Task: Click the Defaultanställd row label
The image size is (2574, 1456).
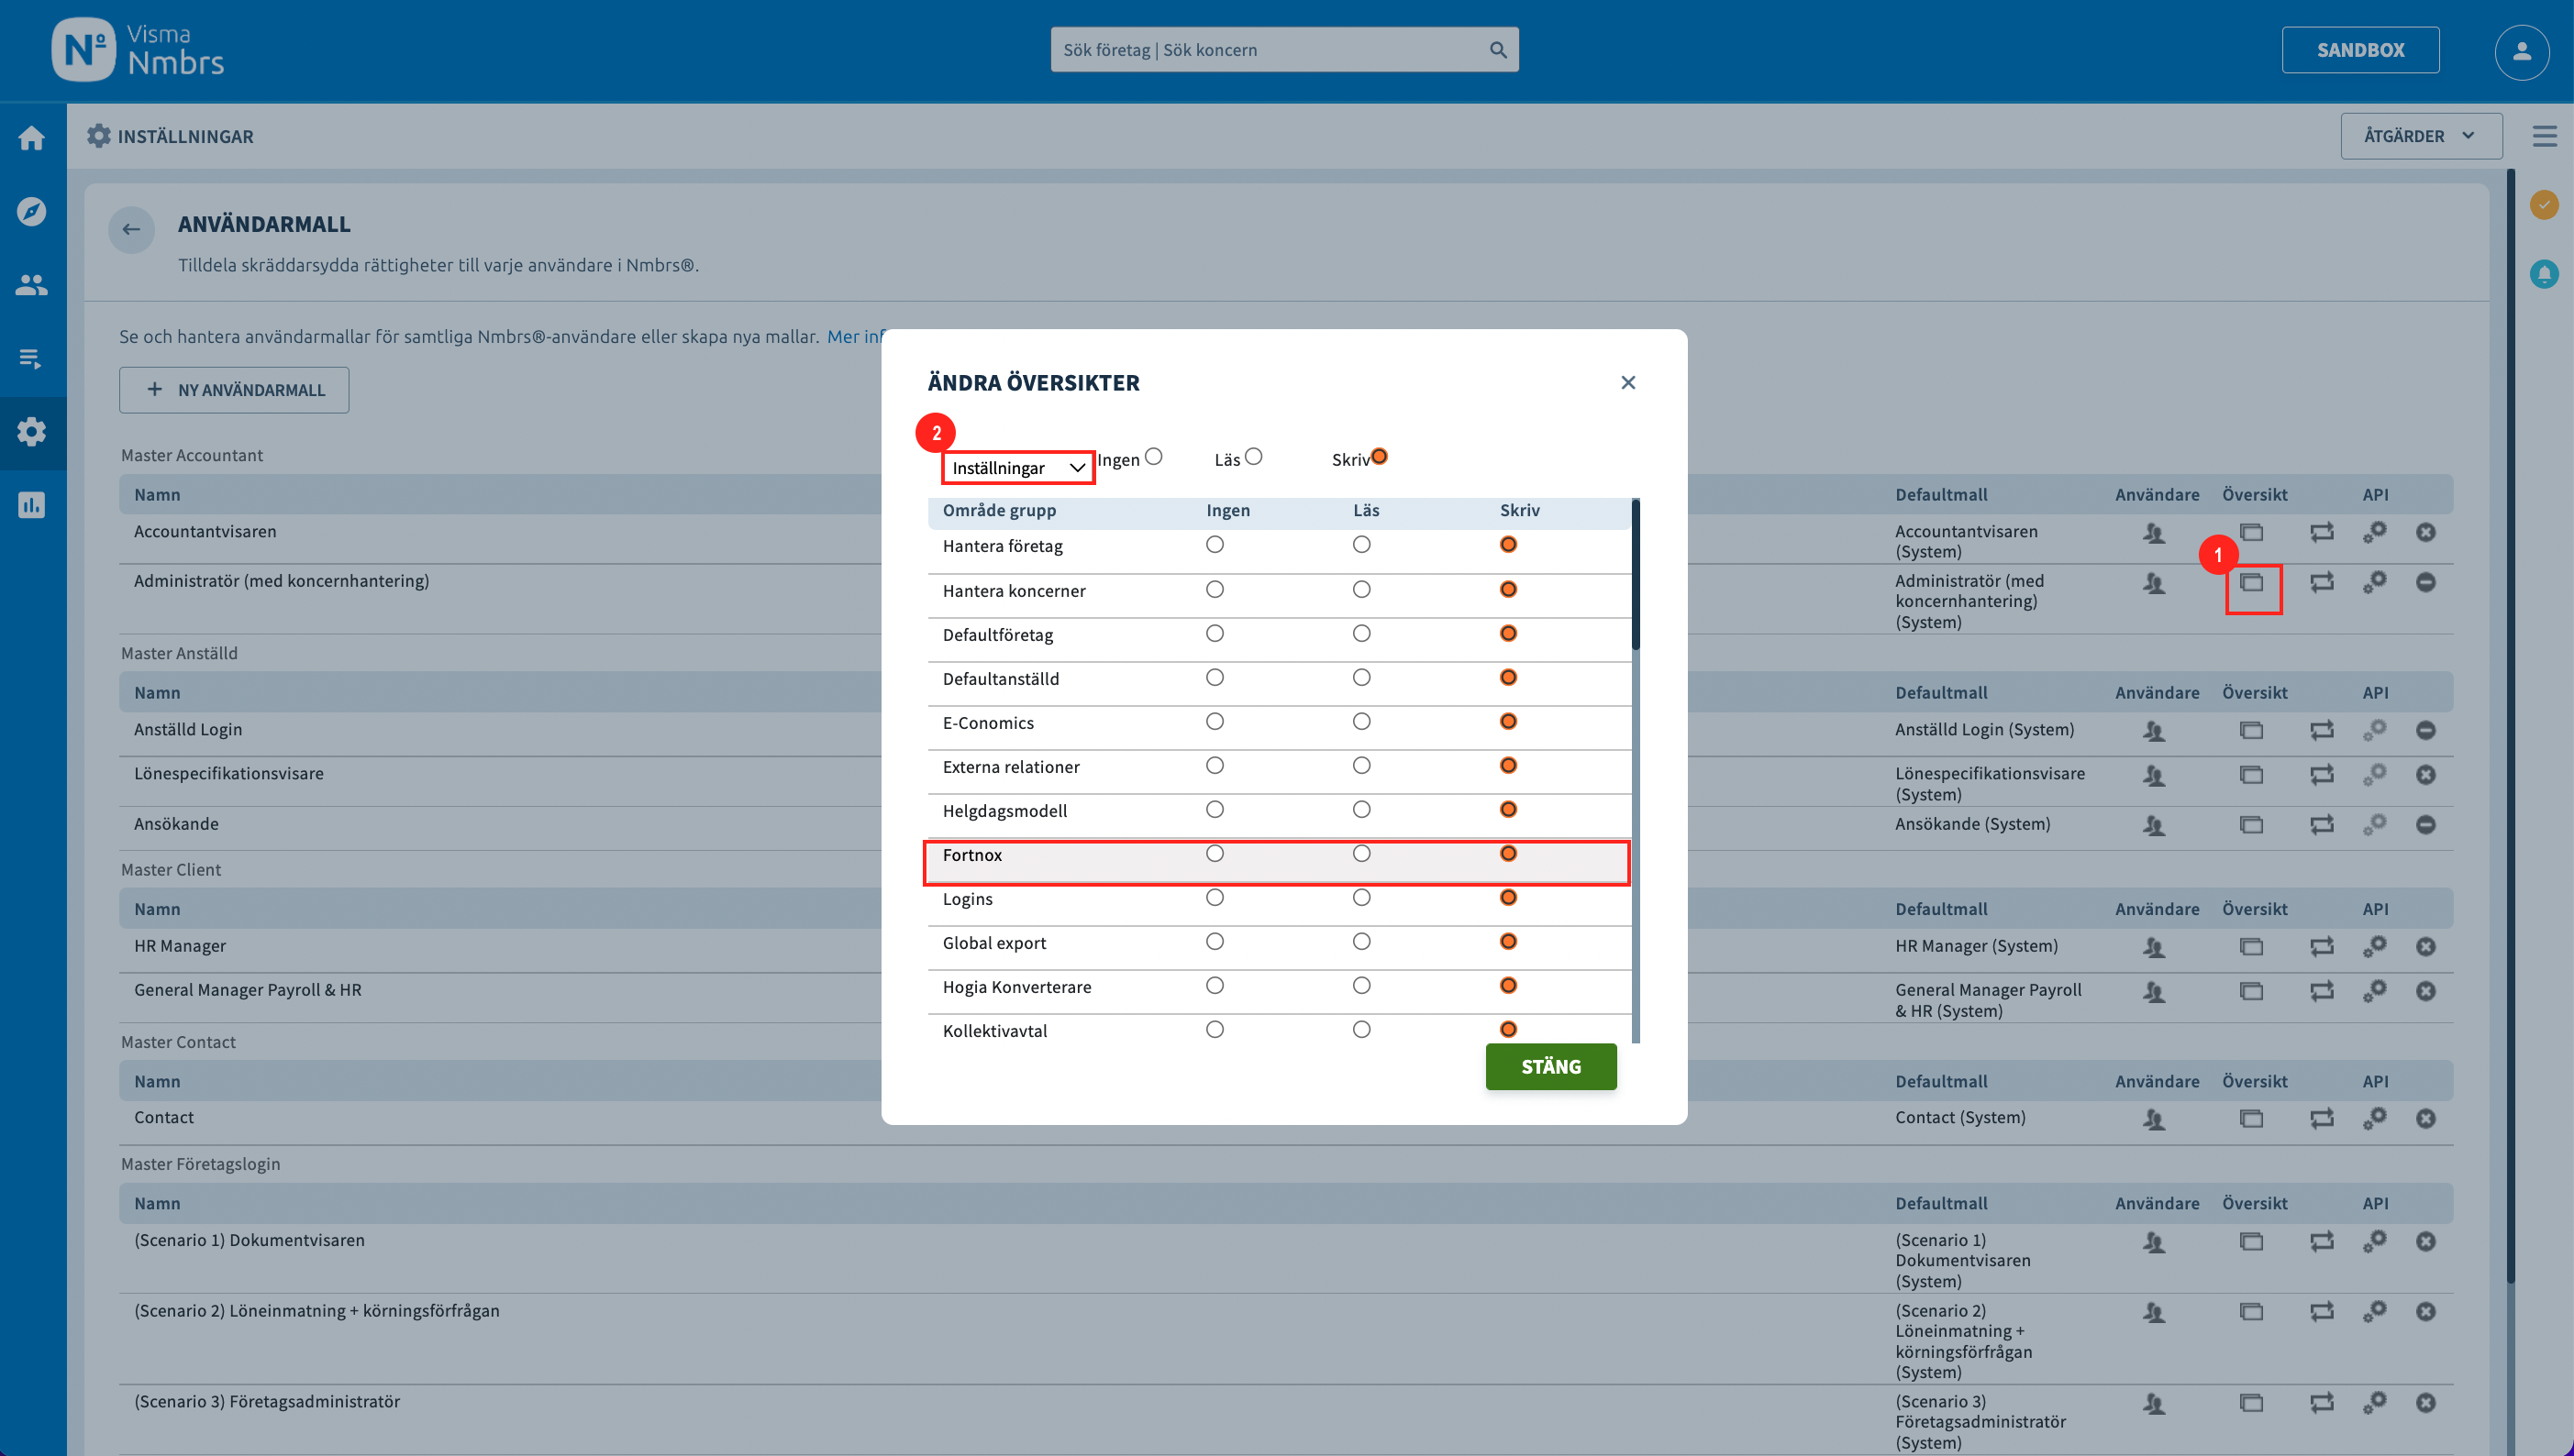Action: tap(1001, 679)
